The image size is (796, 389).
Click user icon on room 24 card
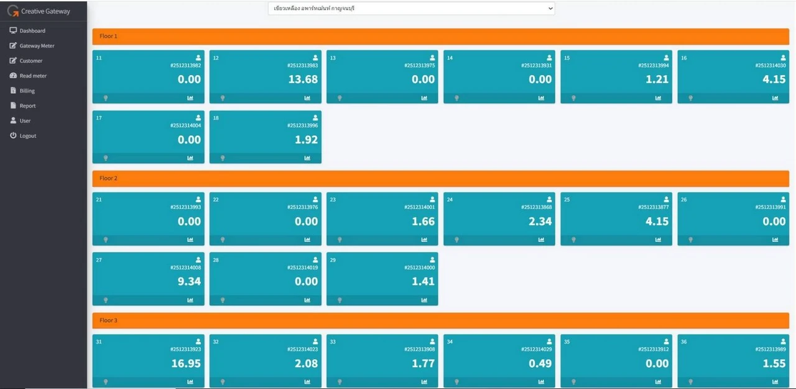(x=549, y=200)
